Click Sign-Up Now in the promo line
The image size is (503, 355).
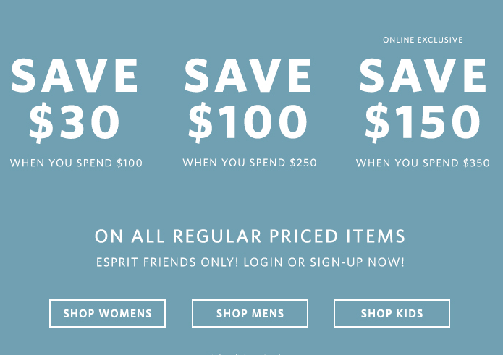click(357, 262)
